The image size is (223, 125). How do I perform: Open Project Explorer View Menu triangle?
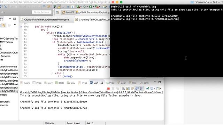15,25
